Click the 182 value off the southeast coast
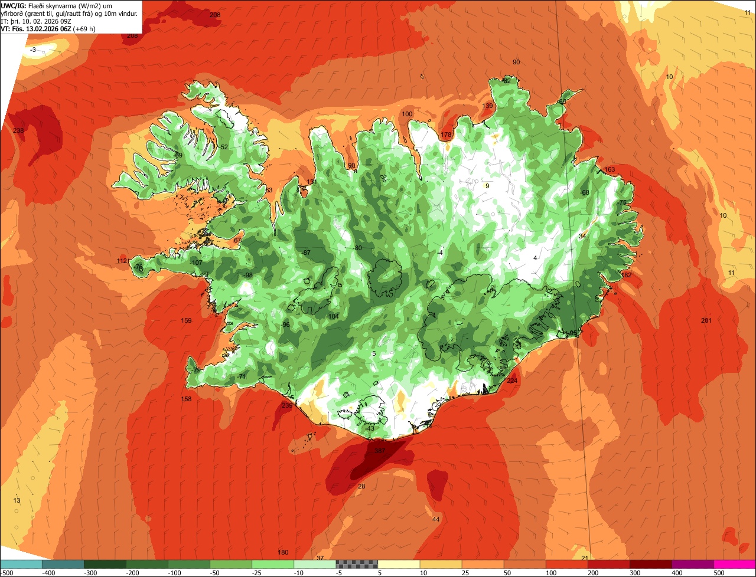 point(627,275)
